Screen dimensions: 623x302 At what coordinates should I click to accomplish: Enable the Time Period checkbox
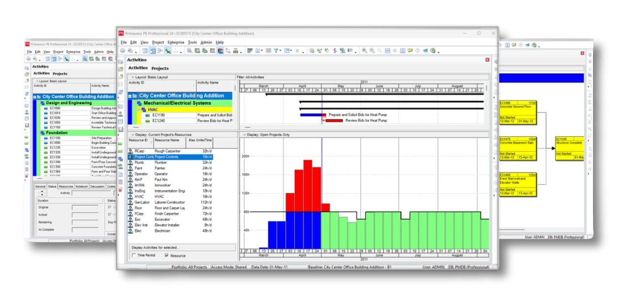click(x=134, y=256)
